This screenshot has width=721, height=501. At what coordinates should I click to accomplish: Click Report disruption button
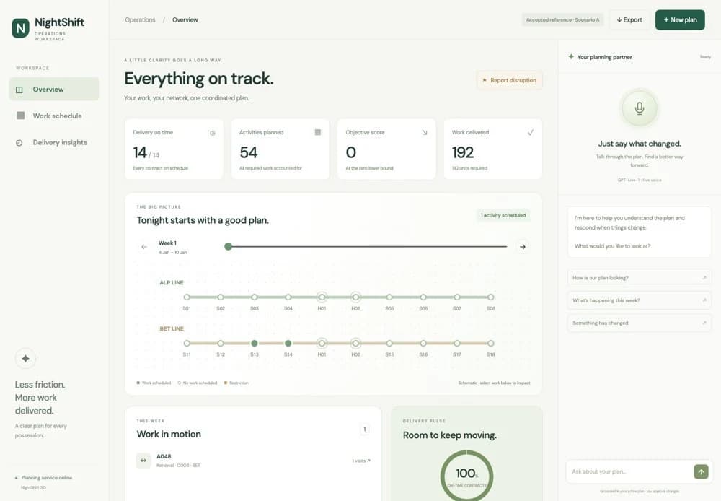pos(510,80)
